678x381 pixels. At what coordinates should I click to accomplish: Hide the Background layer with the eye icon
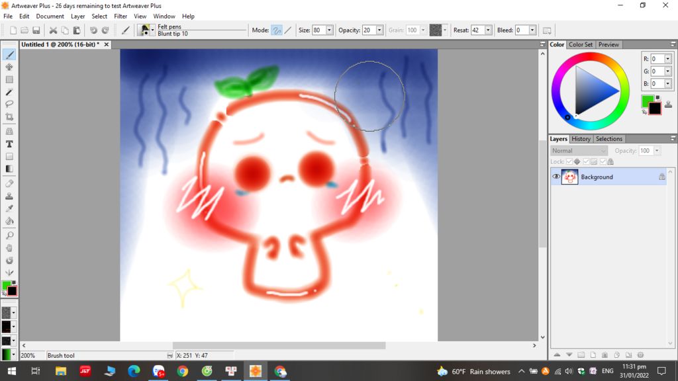[x=556, y=177]
